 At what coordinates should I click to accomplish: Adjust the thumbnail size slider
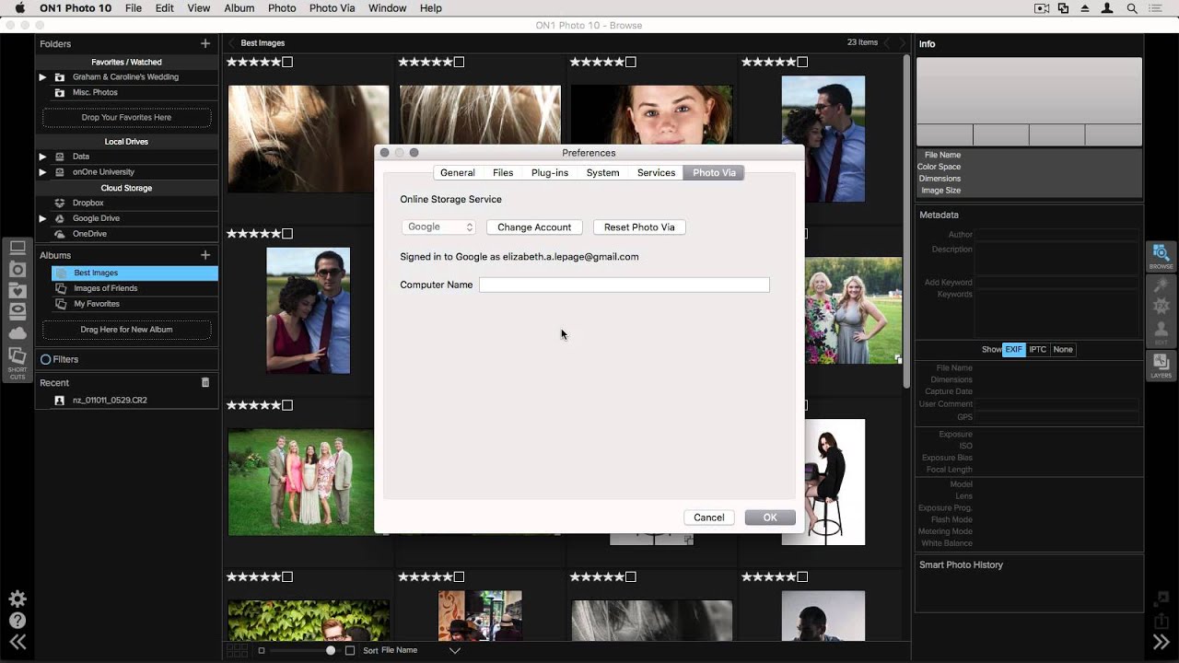click(x=331, y=650)
